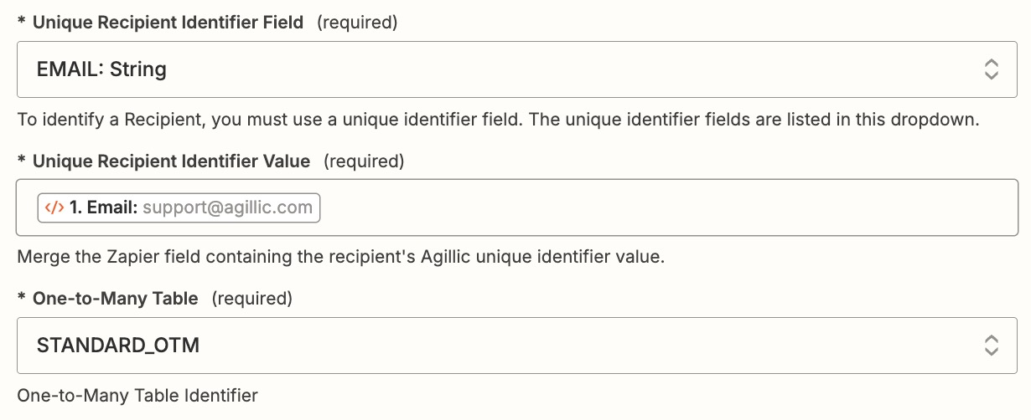
Task: Click (required) next to Identifier Value label
Action: click(363, 161)
